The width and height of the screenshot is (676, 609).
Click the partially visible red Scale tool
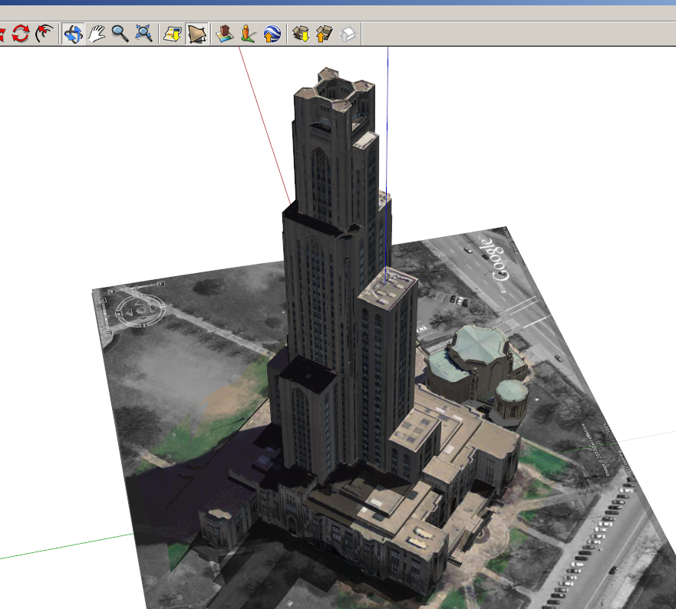(2, 33)
